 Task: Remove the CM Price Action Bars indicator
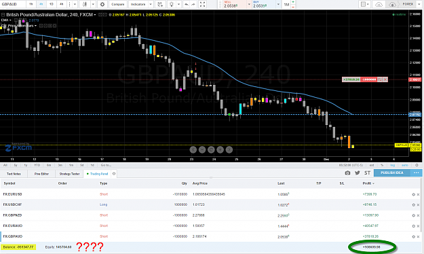tap(55, 26)
